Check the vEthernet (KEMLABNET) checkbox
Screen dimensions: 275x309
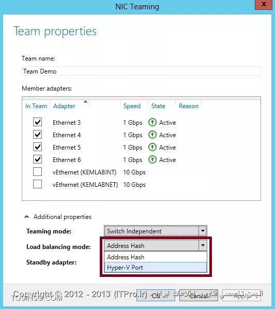(x=37, y=184)
